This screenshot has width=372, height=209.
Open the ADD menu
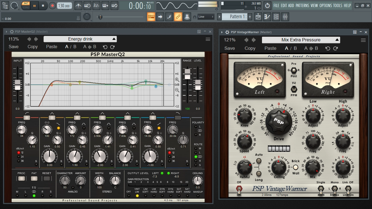[291, 5]
